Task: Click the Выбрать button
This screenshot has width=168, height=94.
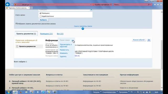Action: click(x=43, y=20)
